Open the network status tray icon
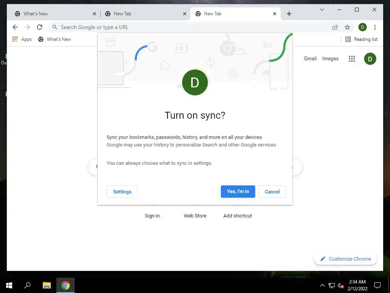Viewport: 390px width, 293px height. tap(332, 285)
